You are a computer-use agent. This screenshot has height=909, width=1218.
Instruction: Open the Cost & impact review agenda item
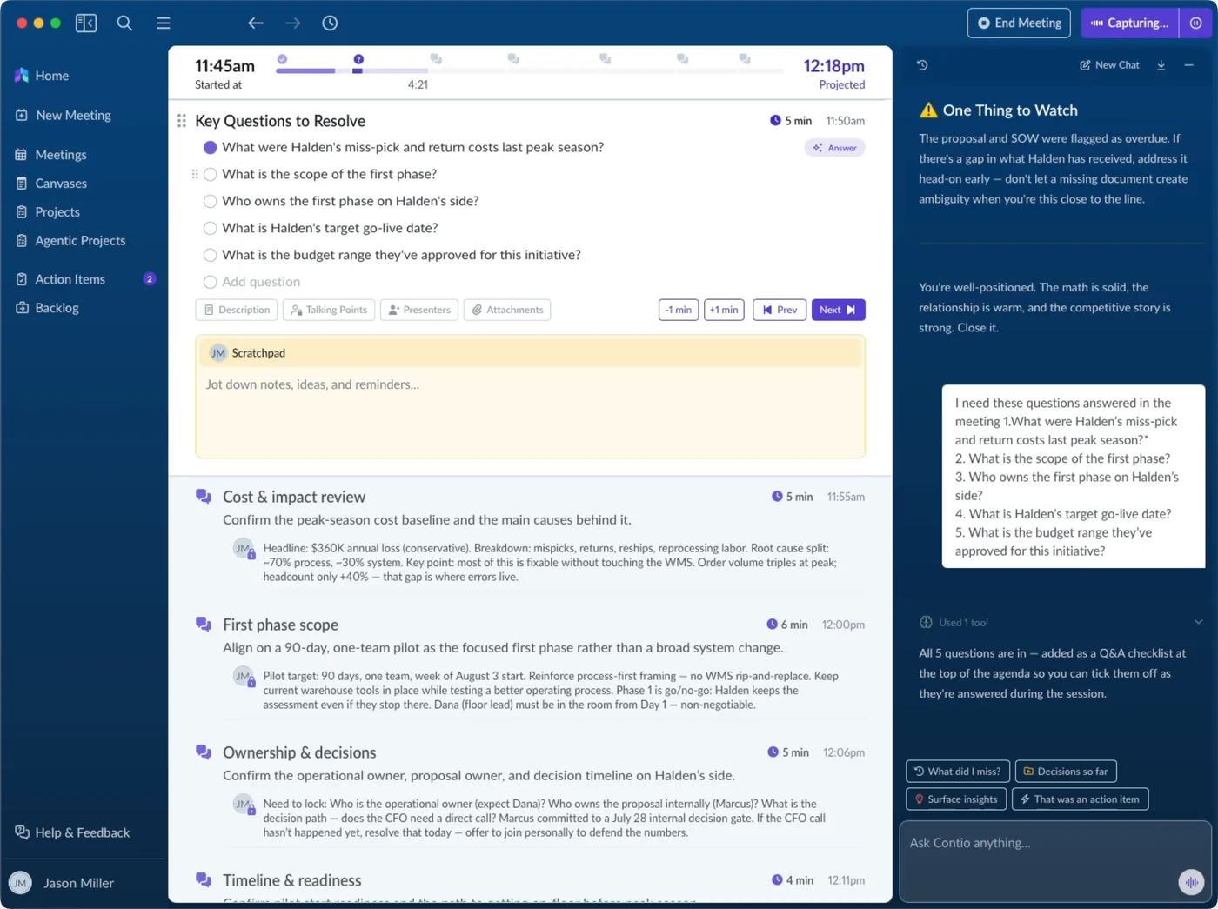(x=294, y=497)
